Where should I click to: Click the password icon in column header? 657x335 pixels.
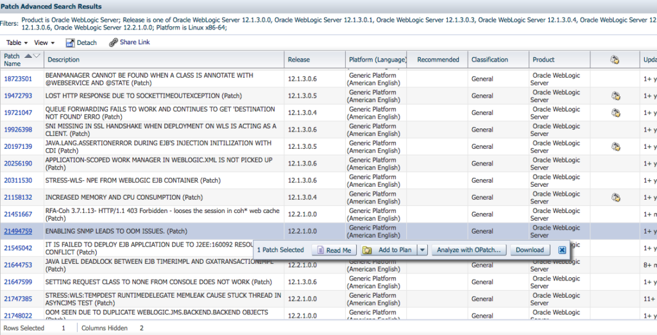pyautogui.click(x=614, y=60)
